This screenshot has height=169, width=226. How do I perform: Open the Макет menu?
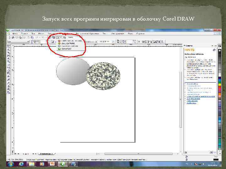41,33
